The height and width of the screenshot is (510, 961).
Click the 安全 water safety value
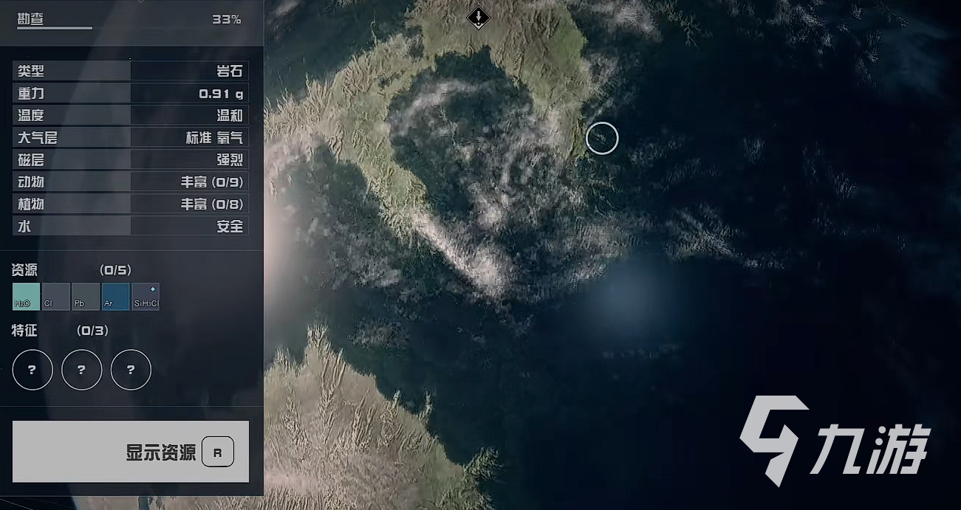[230, 226]
